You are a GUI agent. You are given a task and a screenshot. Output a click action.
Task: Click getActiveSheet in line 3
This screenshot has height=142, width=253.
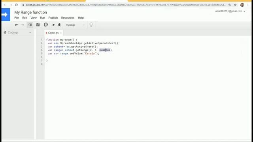click(82, 47)
